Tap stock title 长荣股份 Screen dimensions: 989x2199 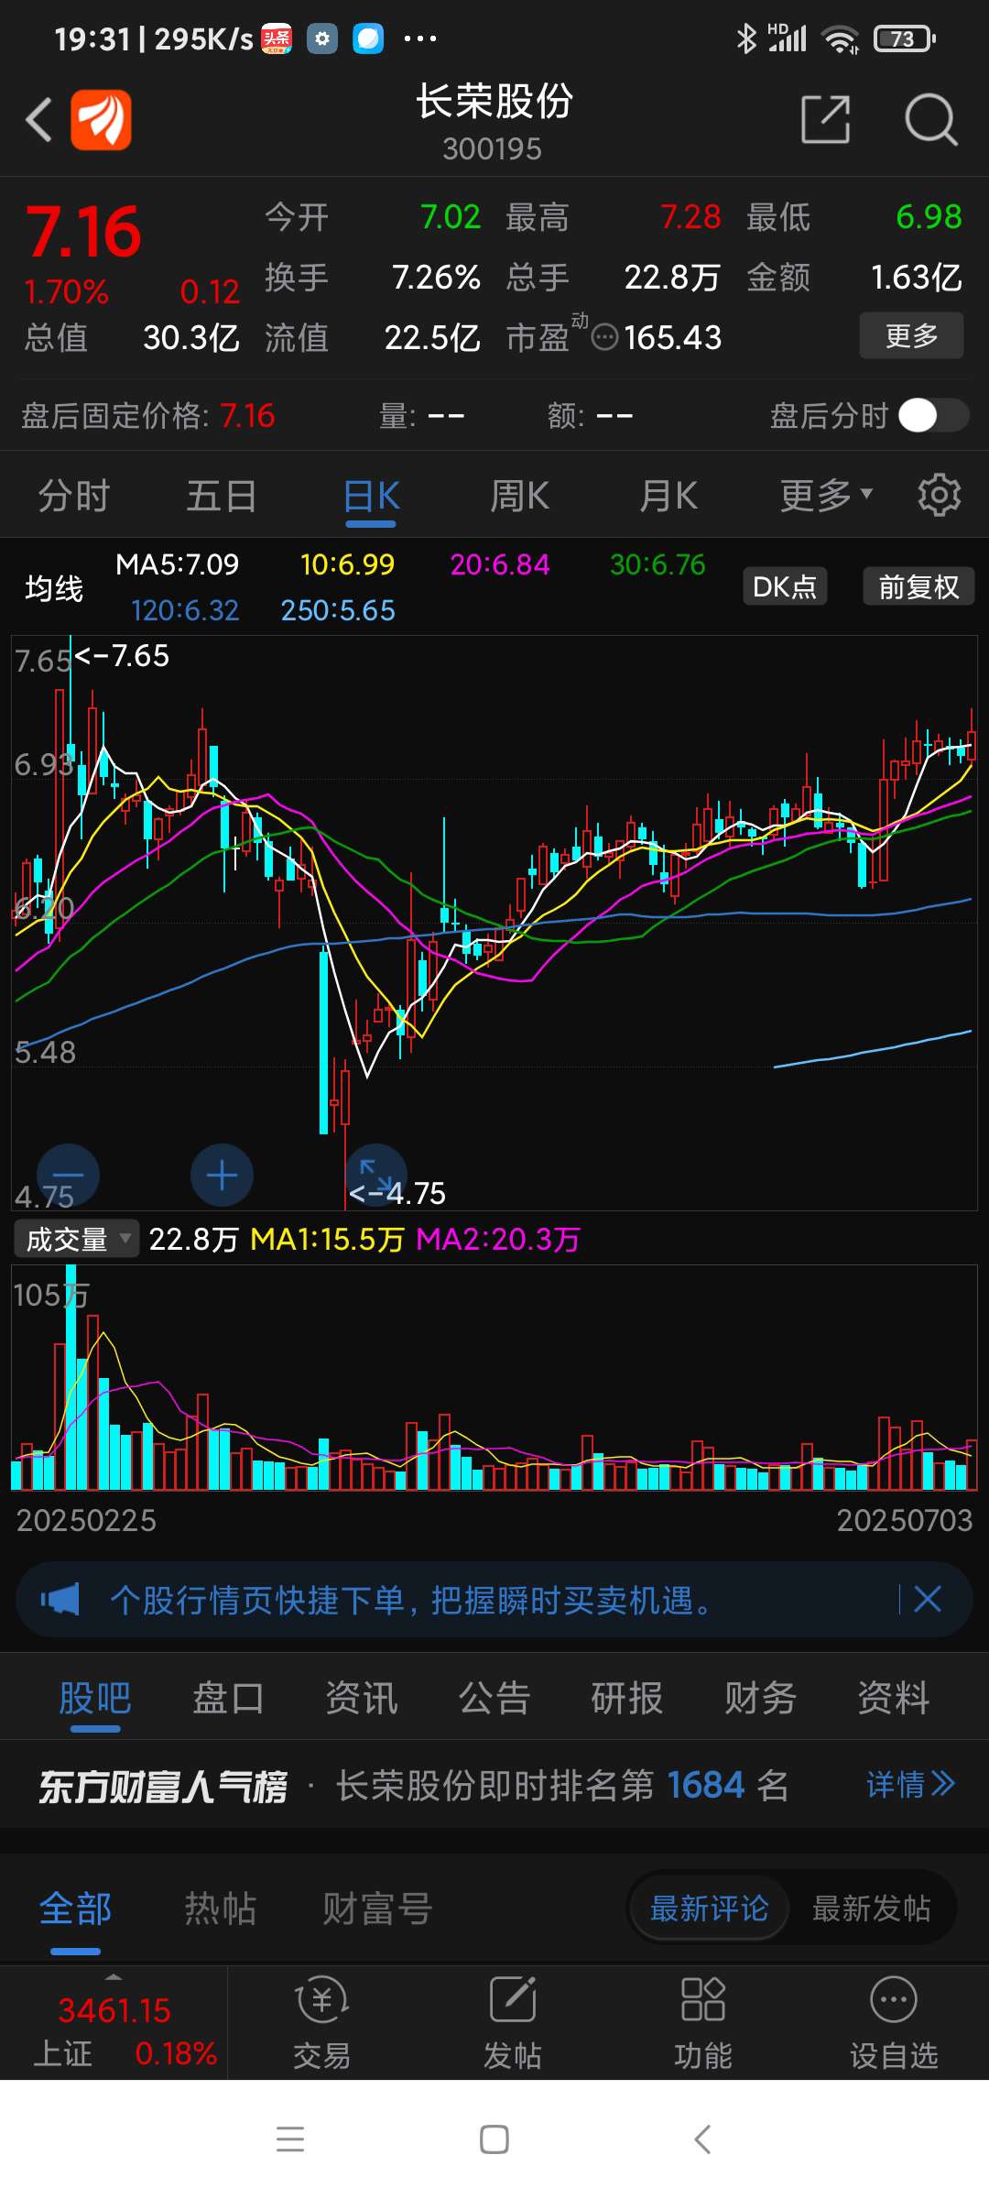pos(494,101)
